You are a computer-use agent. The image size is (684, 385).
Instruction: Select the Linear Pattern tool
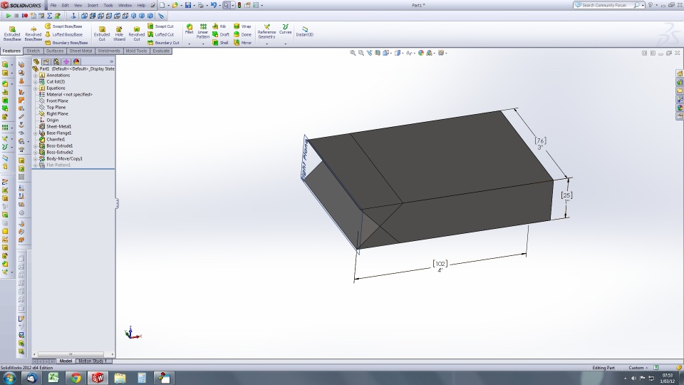click(203, 31)
